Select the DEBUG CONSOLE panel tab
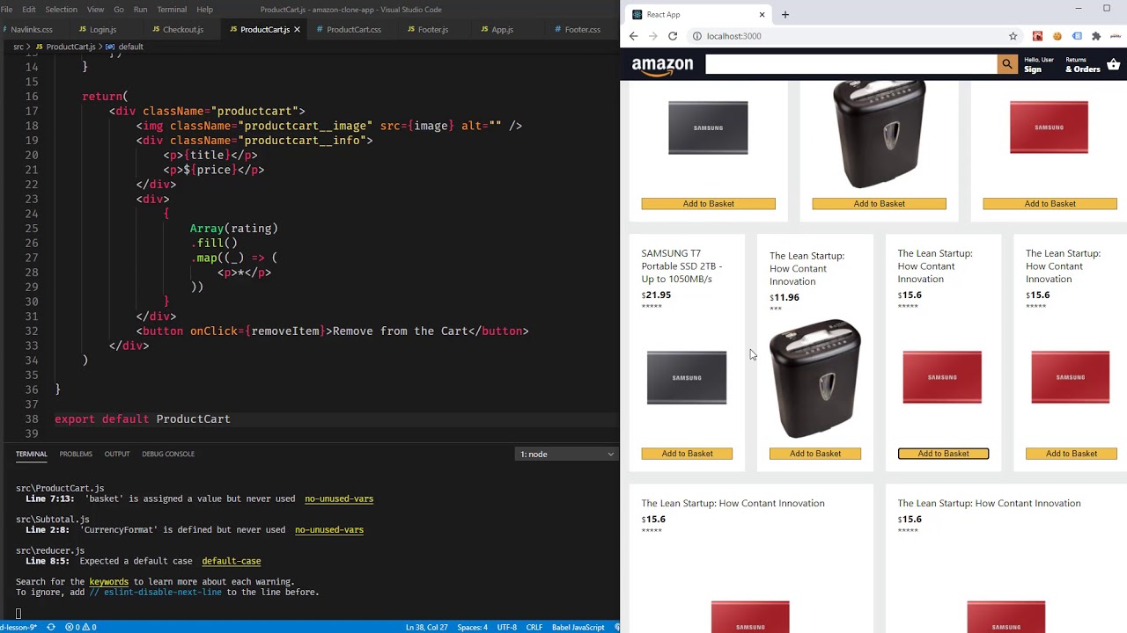Screen dimensions: 1127x633 point(168,454)
